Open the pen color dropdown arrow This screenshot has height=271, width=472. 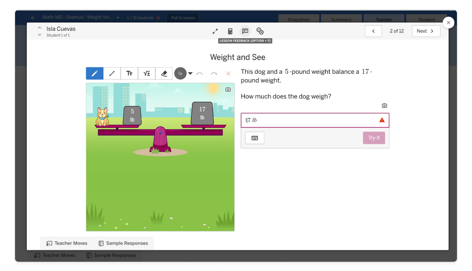pos(190,73)
